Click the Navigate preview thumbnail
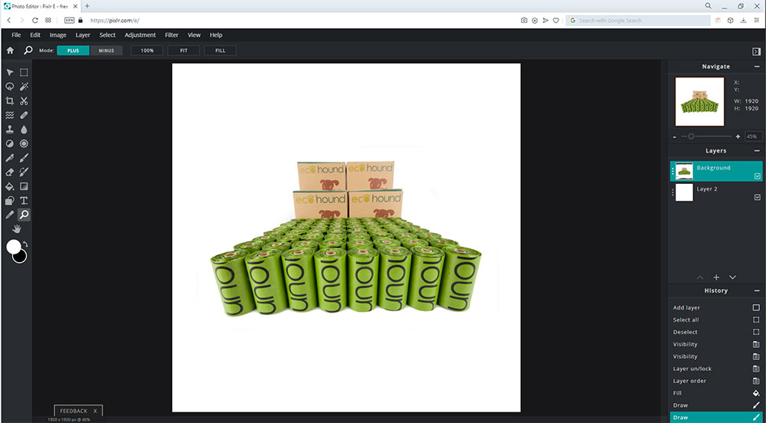This screenshot has height=423, width=766. (x=699, y=102)
